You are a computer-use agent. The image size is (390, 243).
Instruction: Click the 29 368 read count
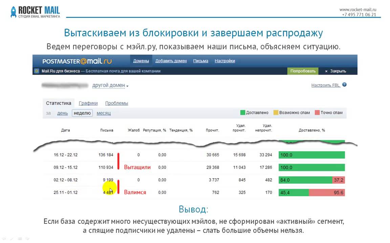(213, 167)
